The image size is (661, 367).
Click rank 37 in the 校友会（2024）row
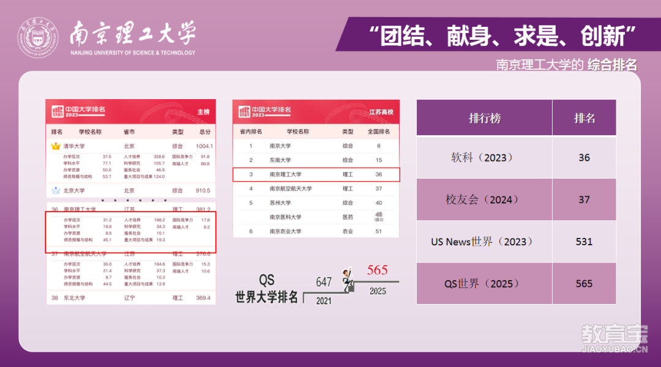point(584,199)
